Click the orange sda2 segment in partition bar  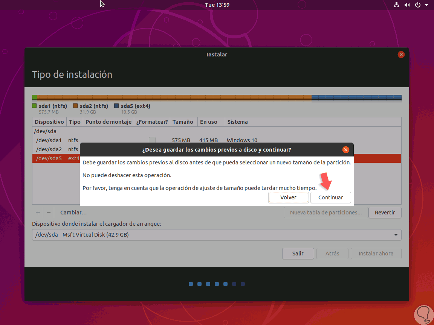coord(174,97)
